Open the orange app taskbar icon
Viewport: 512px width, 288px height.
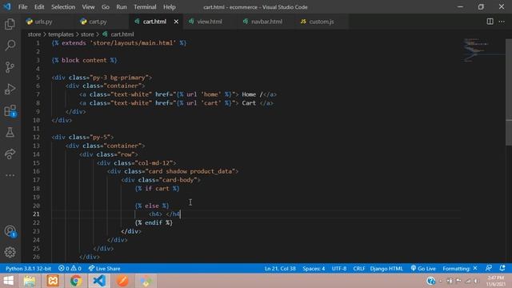[122, 281]
